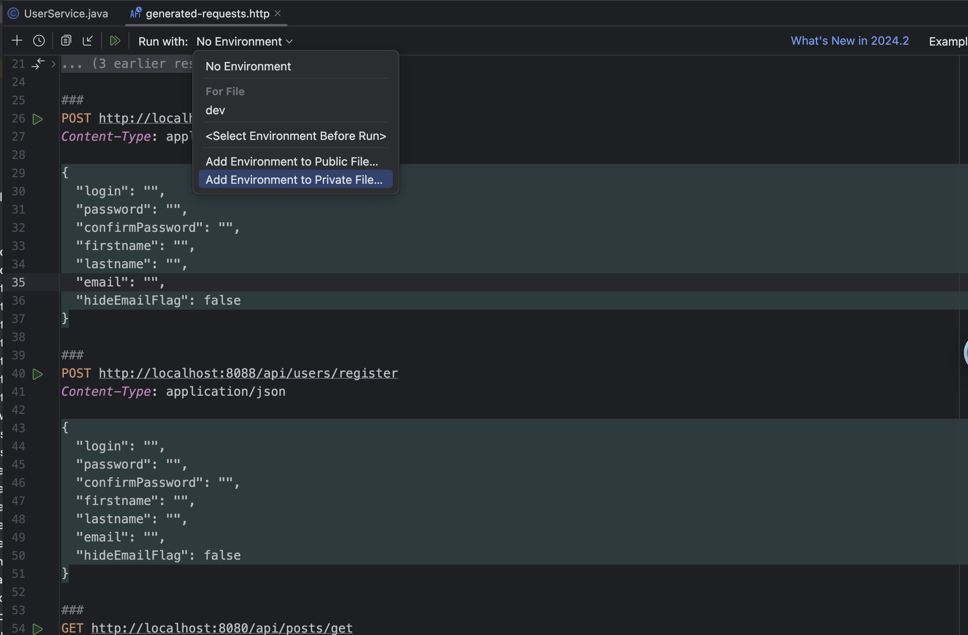Run the GET posts request on line 54
The image size is (968, 635).
pos(38,628)
